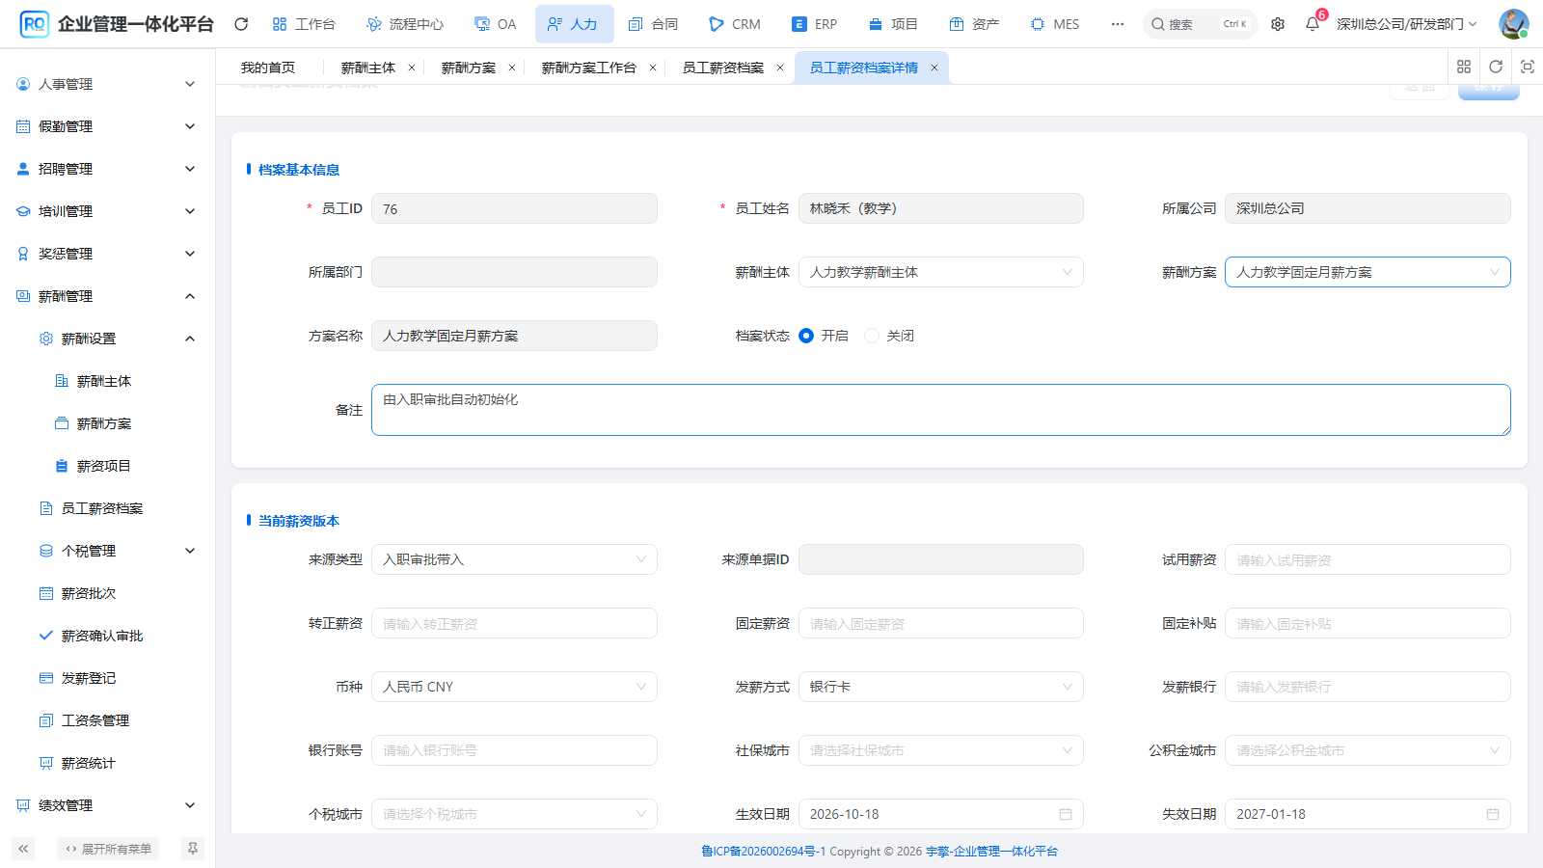Expand the 人事管理 sidebar menu
Viewport: 1543px width, 868px height.
click(x=106, y=84)
